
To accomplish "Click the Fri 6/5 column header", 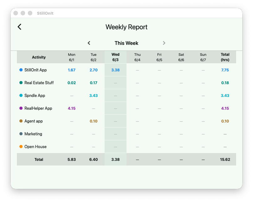I will click(x=159, y=57).
